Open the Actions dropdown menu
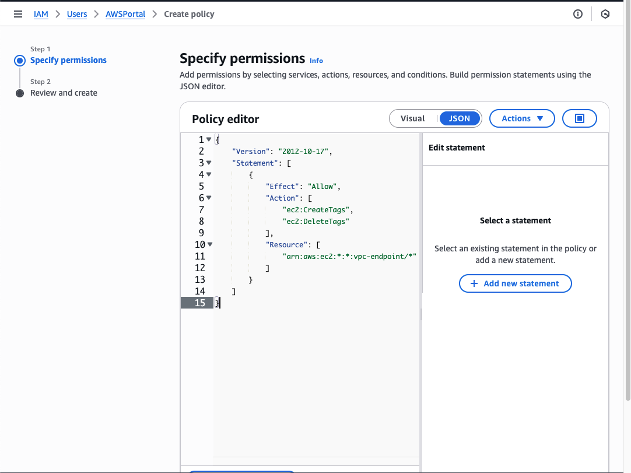This screenshot has height=473, width=631. [522, 118]
